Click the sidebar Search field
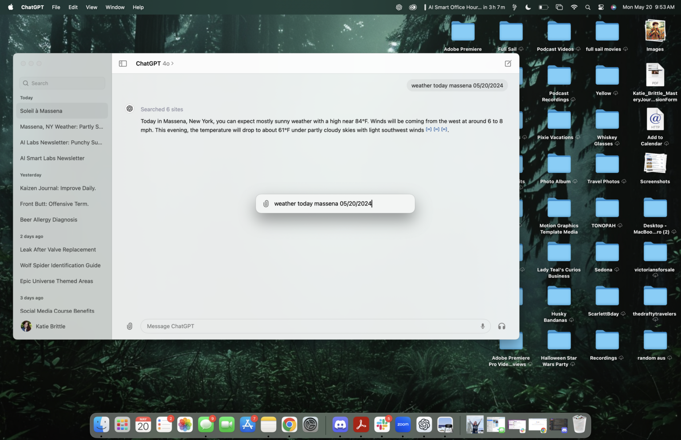 [x=63, y=83]
